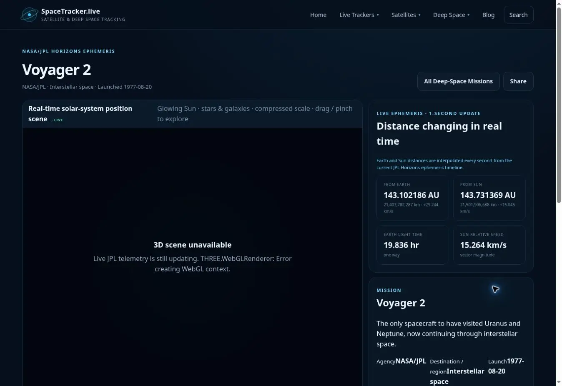This screenshot has width=562, height=386.
Task: Click the LIVE indicator badge
Action: click(58, 120)
